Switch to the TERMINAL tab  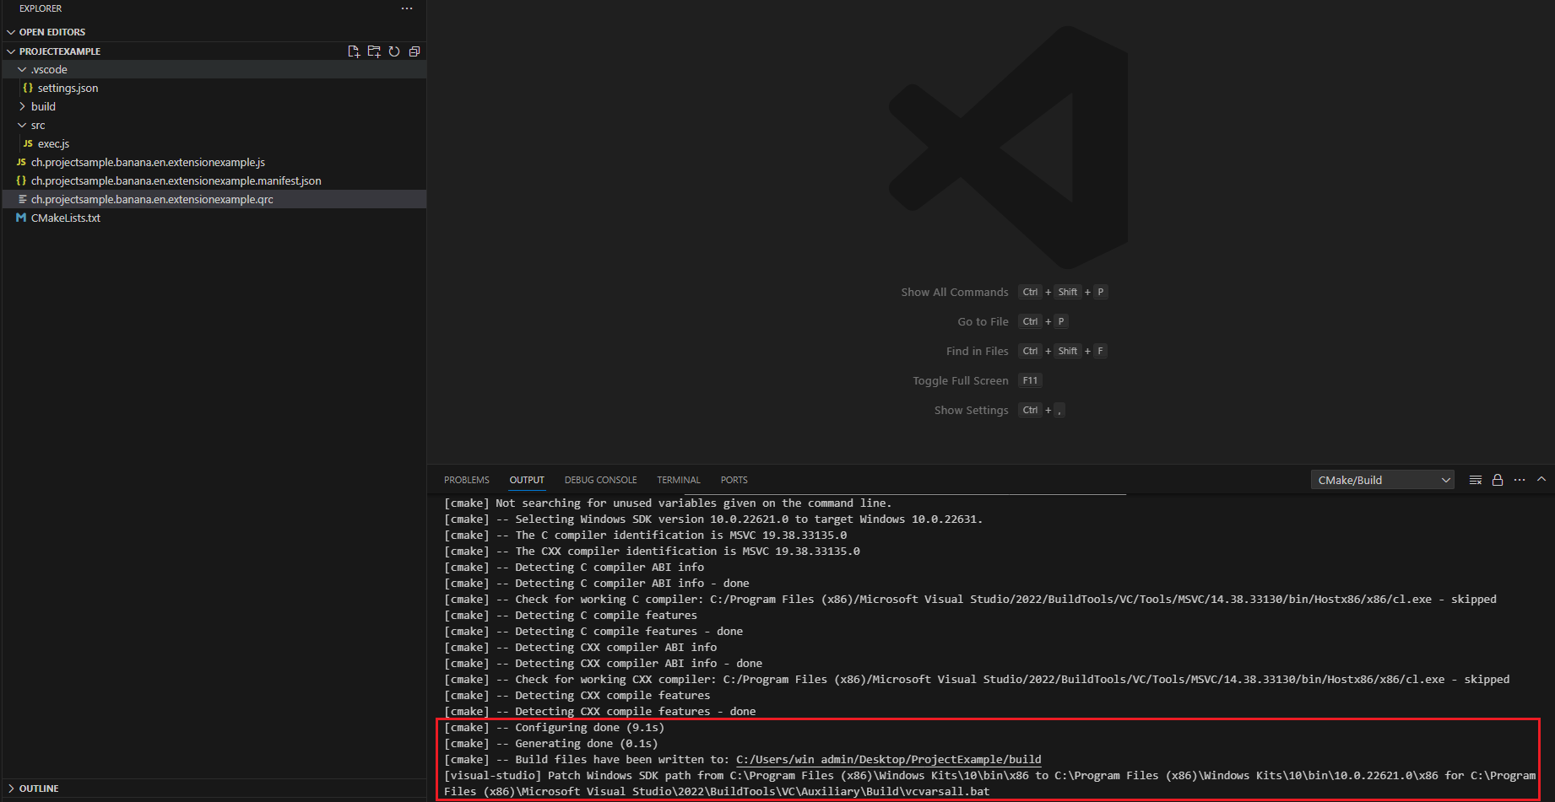(679, 480)
